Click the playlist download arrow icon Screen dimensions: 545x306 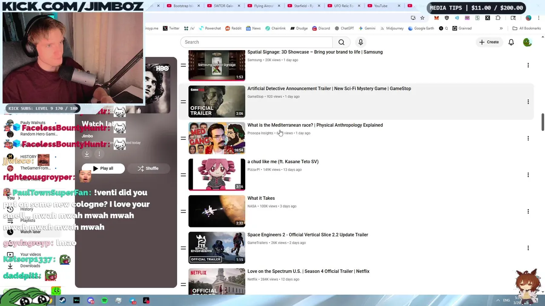(x=87, y=154)
